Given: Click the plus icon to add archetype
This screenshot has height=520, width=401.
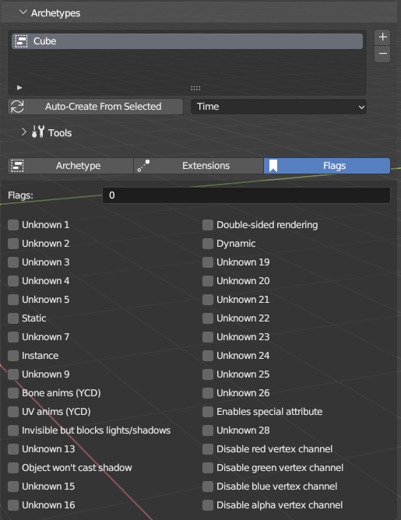Looking at the screenshot, I should pos(382,37).
